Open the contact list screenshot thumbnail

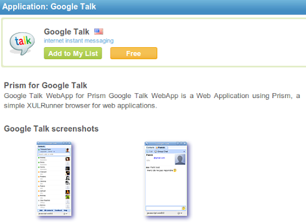tap(54, 179)
